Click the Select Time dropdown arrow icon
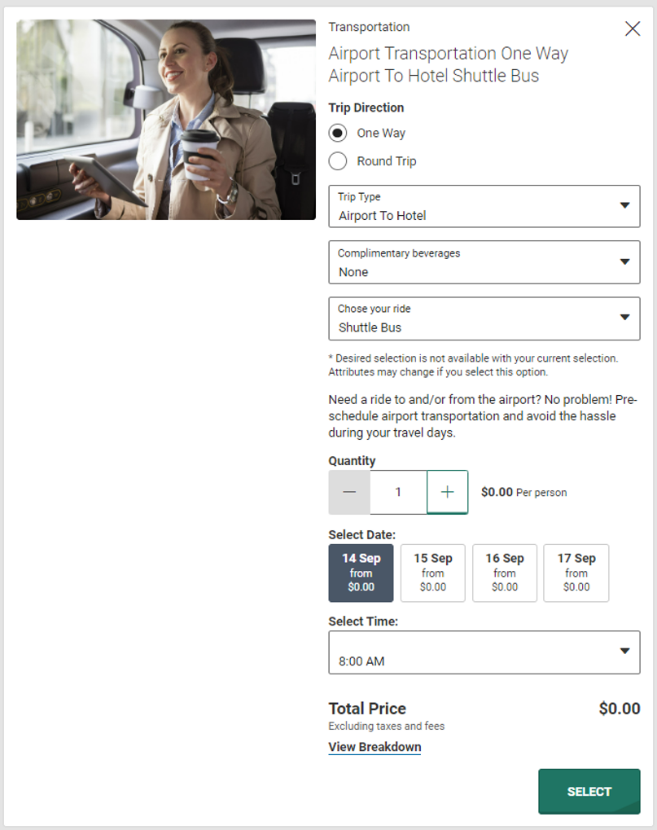This screenshot has height=830, width=657. pyautogui.click(x=624, y=651)
